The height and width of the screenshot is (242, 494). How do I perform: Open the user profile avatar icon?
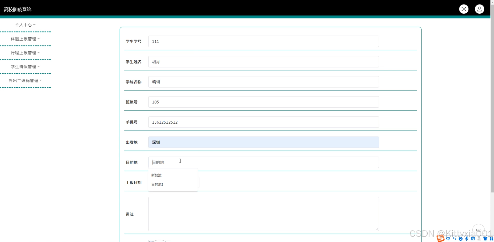click(x=480, y=9)
